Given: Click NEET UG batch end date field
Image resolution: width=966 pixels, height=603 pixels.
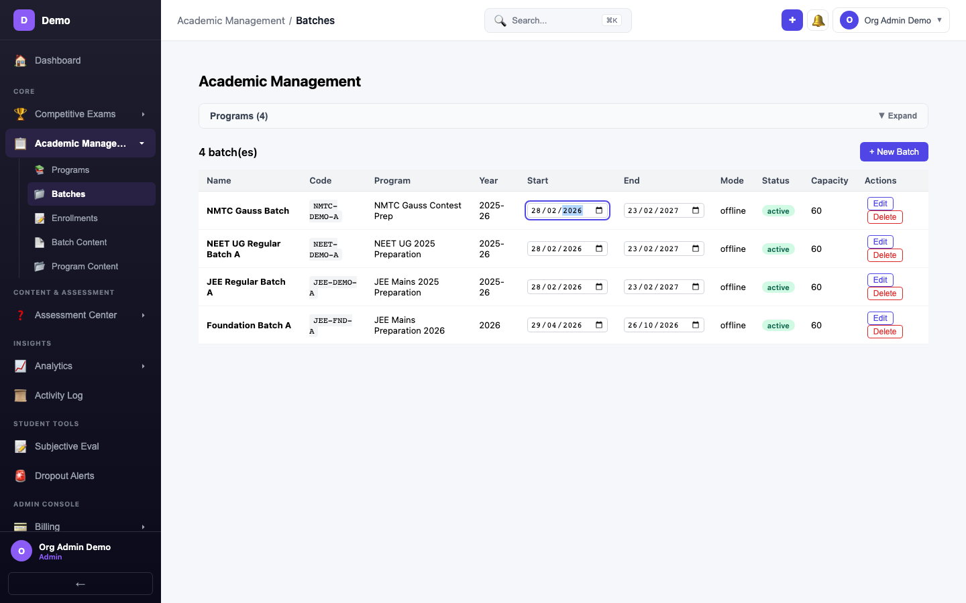Looking at the screenshot, I should click(664, 249).
